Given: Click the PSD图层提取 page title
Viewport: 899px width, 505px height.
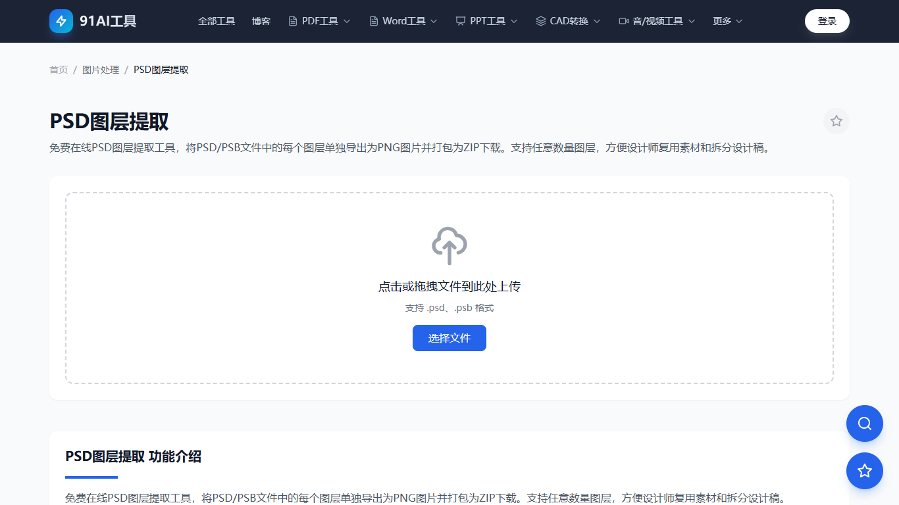Looking at the screenshot, I should [109, 122].
